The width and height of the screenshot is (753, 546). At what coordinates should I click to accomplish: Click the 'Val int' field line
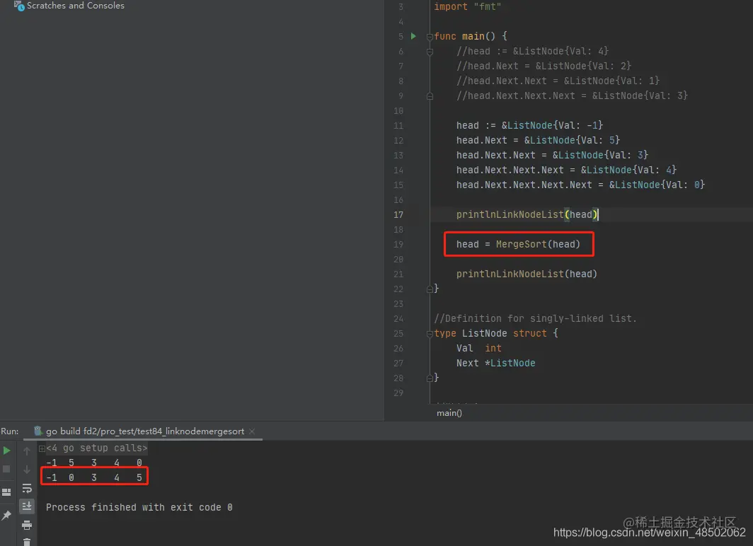(x=479, y=349)
